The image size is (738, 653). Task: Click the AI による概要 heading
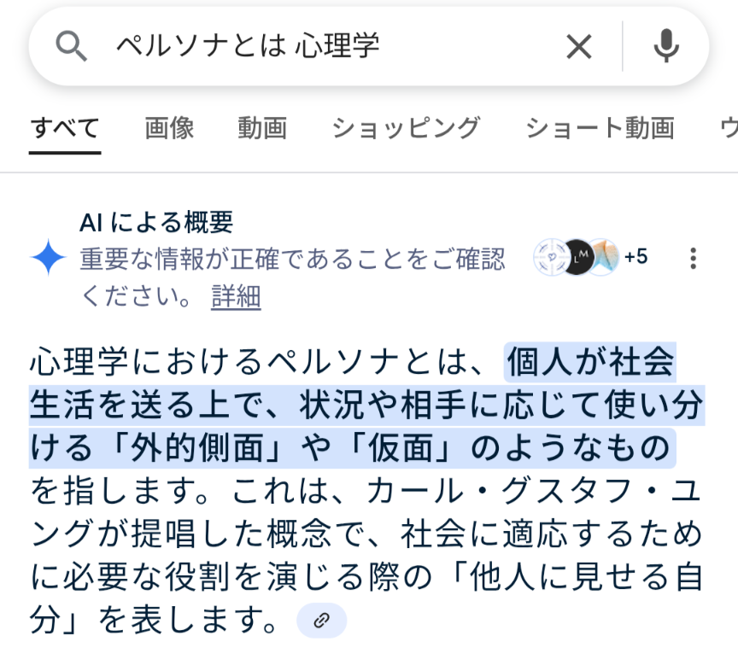click(x=156, y=222)
